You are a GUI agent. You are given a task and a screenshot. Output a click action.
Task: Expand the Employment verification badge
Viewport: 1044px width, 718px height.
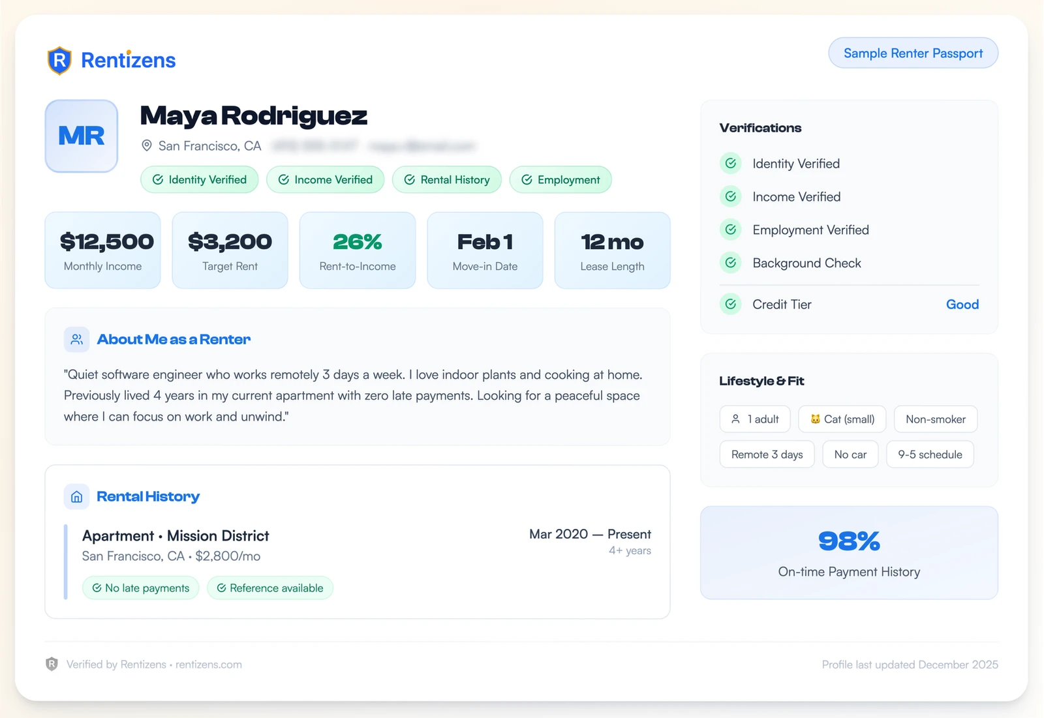(560, 179)
